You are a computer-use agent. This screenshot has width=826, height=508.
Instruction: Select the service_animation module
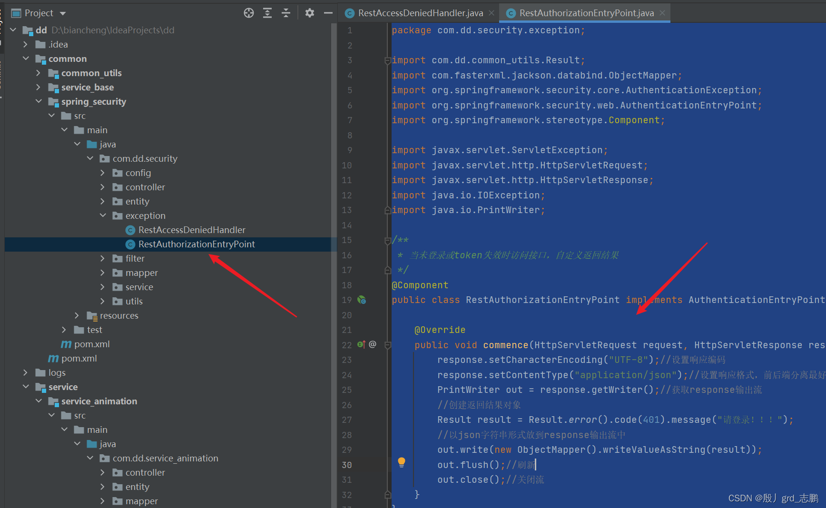[x=99, y=401]
